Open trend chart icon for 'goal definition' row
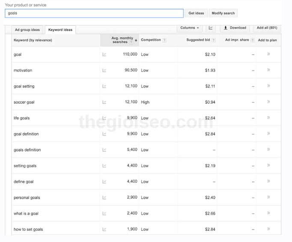Image resolution: width=292 pixels, height=242 pixels. click(x=104, y=134)
